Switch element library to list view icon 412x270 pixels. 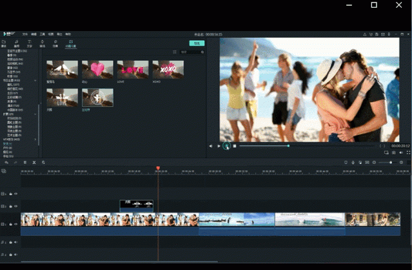point(175,52)
